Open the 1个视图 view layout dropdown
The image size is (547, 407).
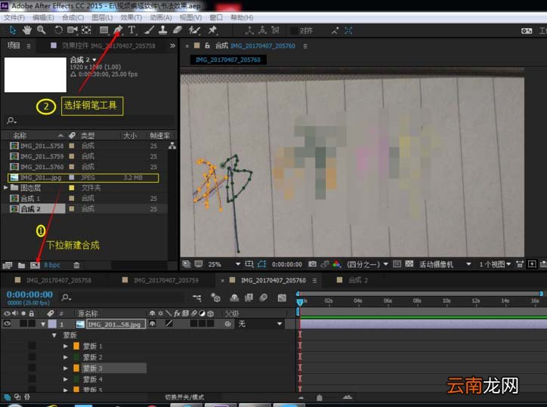point(495,264)
